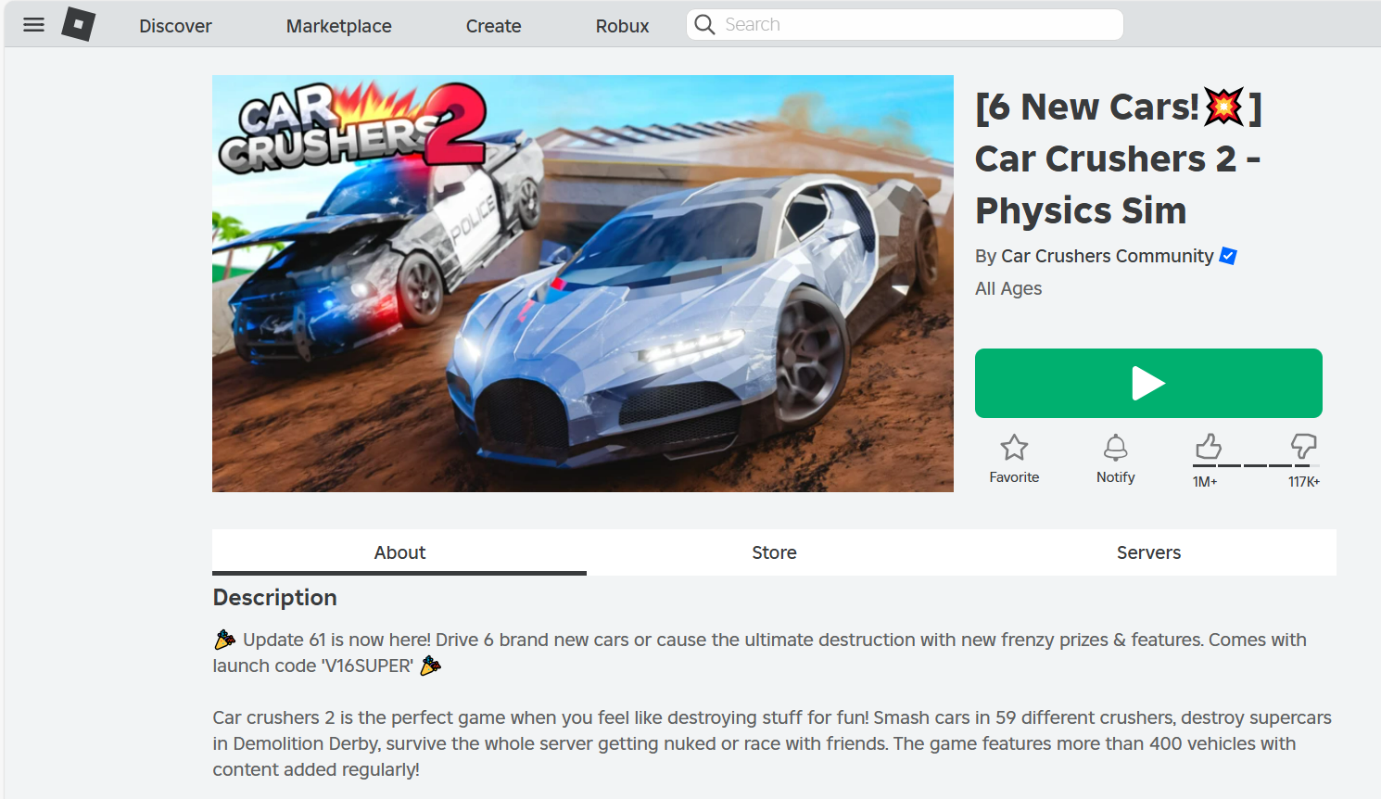The image size is (1381, 799).
Task: Click the Roblox logo icon
Action: 79,24
